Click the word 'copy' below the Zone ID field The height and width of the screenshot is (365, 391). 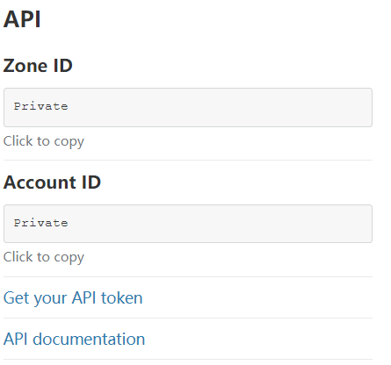click(69, 142)
